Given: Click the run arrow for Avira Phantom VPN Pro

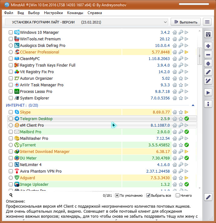Looking at the screenshot, I should (186, 171).
